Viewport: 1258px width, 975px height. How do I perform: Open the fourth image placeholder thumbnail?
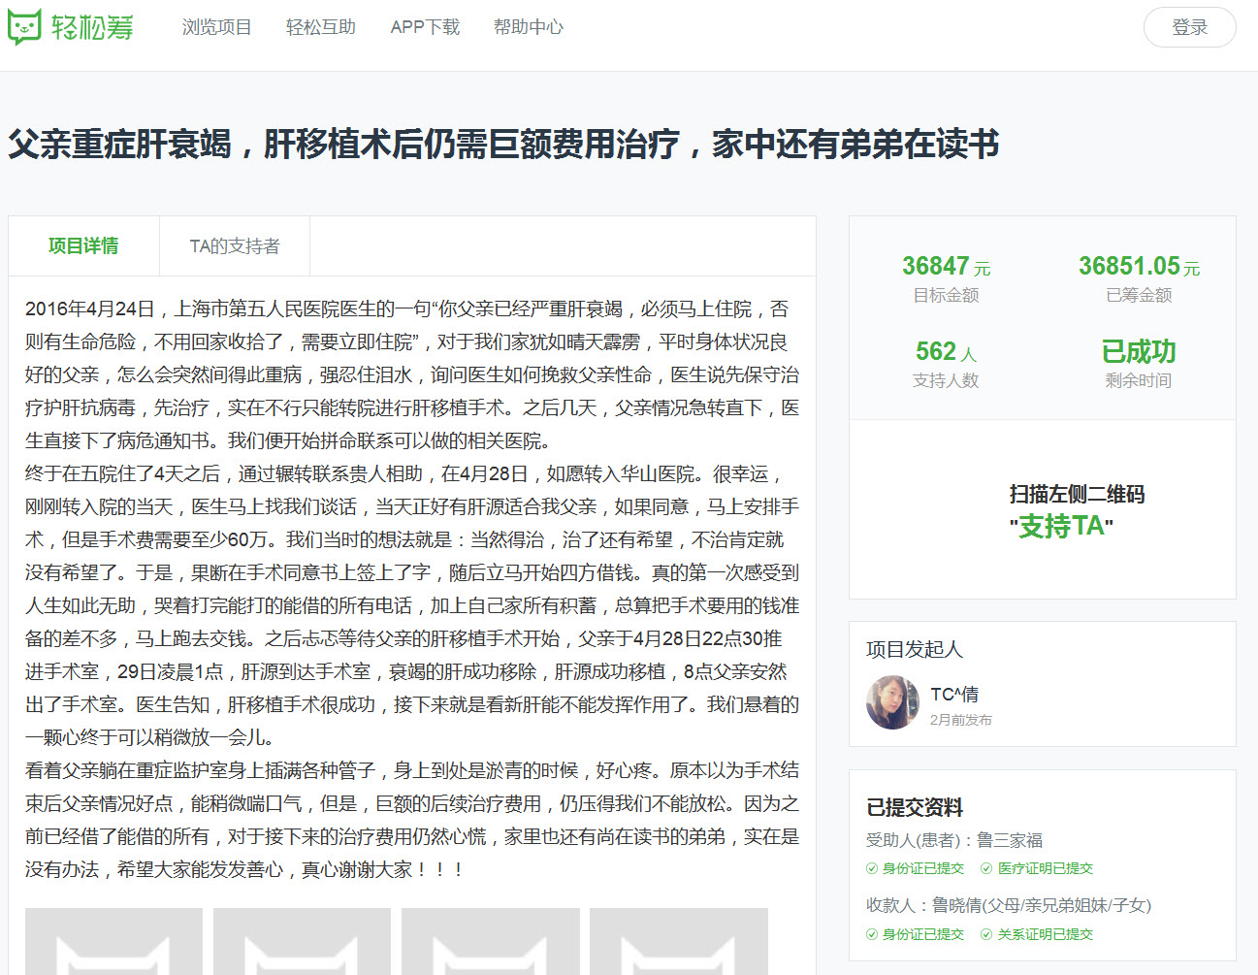(x=678, y=941)
